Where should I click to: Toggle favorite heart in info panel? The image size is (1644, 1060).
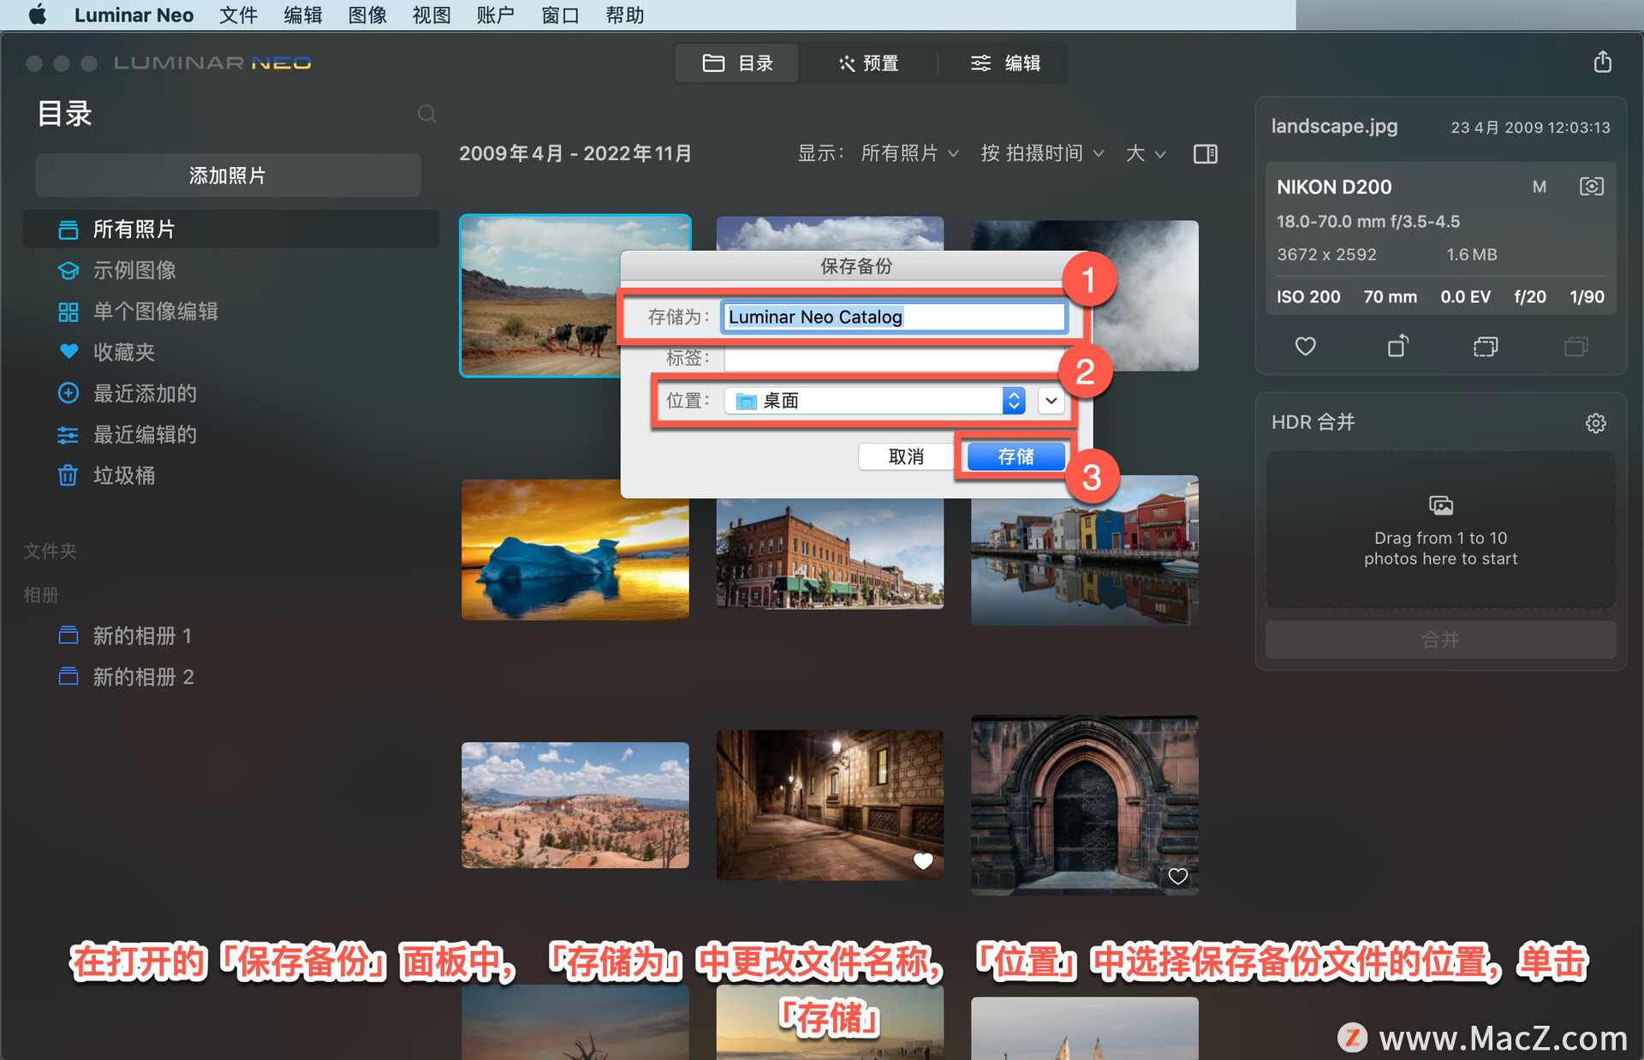[x=1305, y=346]
